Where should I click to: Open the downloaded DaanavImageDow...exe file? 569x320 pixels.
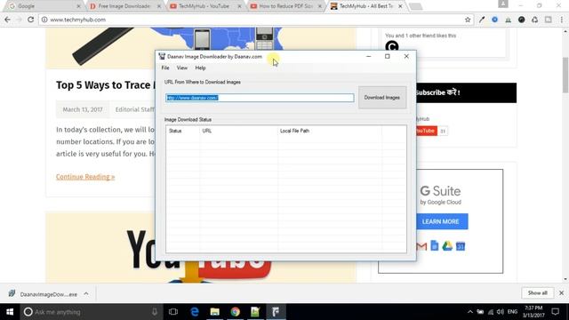(44, 294)
